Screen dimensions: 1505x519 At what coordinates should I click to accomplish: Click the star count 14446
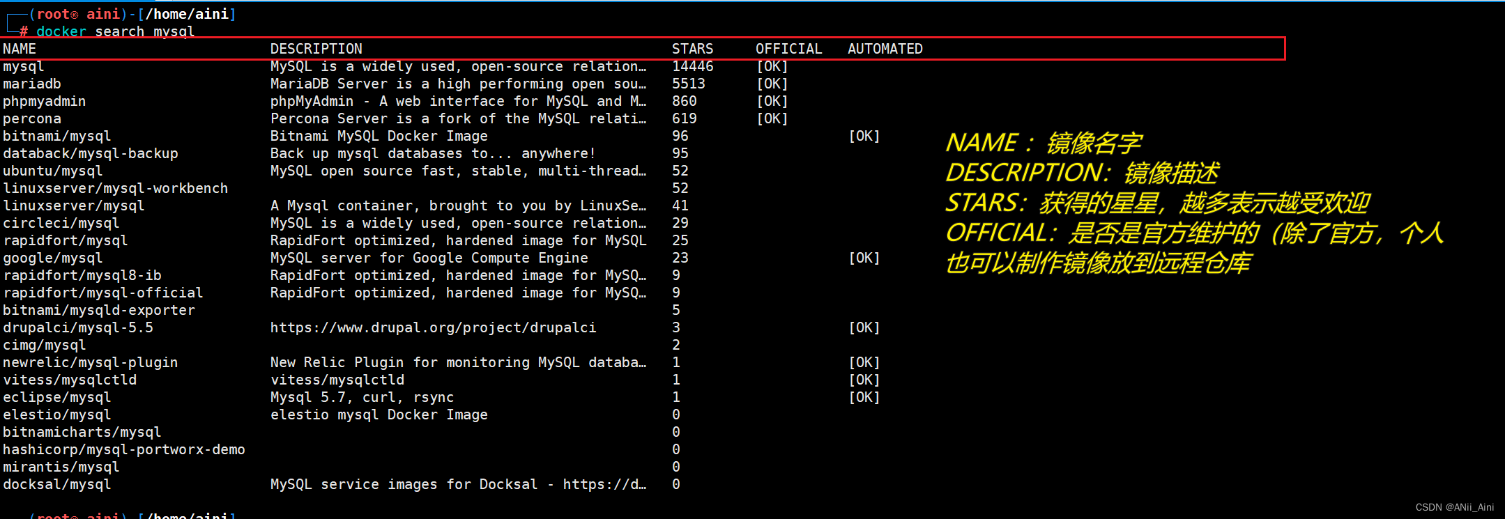[693, 66]
